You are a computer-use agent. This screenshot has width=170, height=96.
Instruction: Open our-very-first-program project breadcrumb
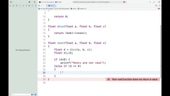(x=46, y=9)
